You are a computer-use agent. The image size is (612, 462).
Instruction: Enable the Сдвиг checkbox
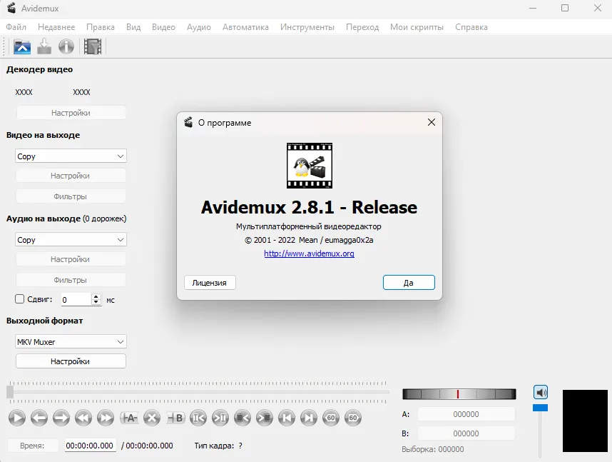coord(20,300)
